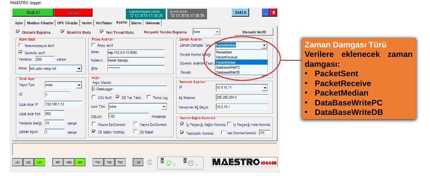Enable Veri Donma Kontrolü checkbox

[x=223, y=133]
